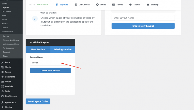
Task: Click the GeoDirectory globe icon
Action: tap(2, 96)
